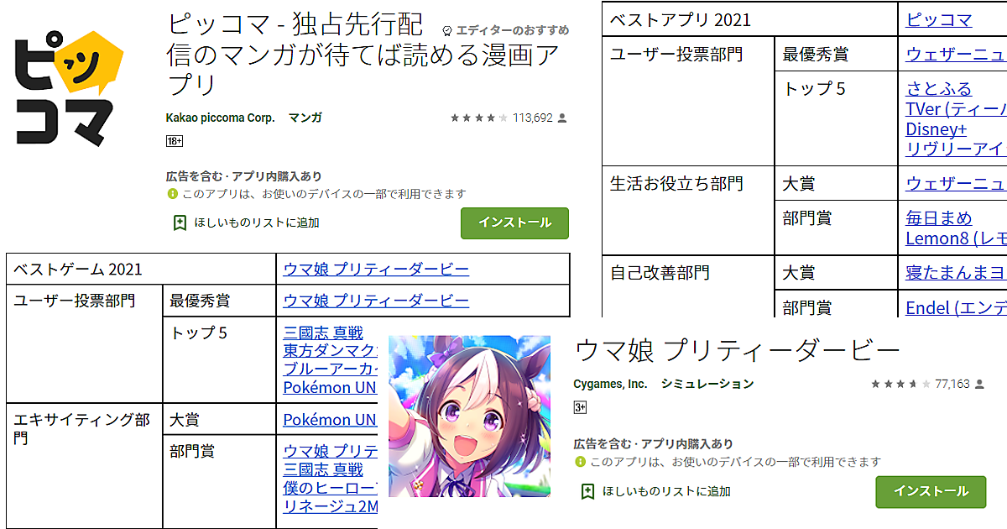The image size is (1007, 529).
Task: Select the シミュレーション category link
Action: coord(707,384)
